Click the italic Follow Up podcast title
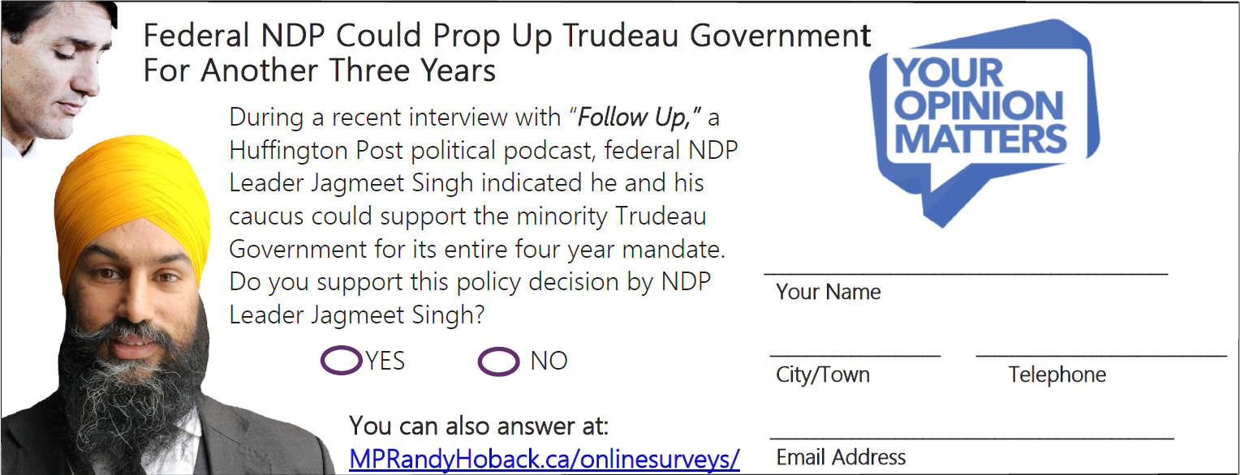This screenshot has width=1240, height=475. tap(639, 118)
